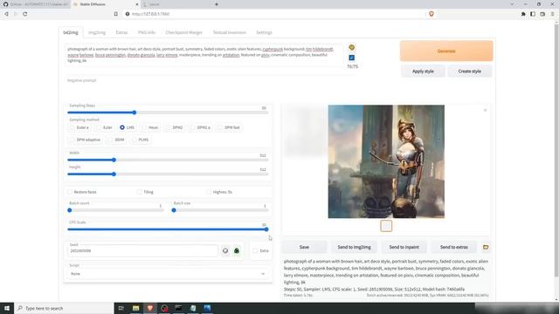Open the Checkpoint Merger tab

(x=183, y=32)
